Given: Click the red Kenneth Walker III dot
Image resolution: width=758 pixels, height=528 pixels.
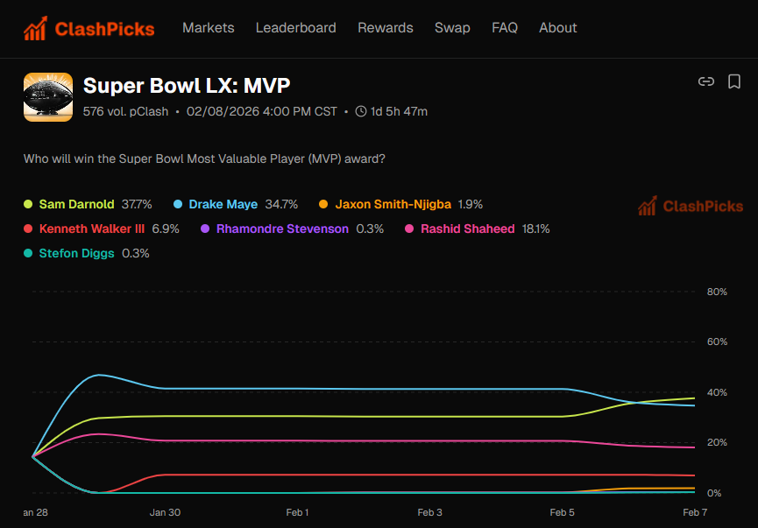Looking at the screenshot, I should click(28, 229).
